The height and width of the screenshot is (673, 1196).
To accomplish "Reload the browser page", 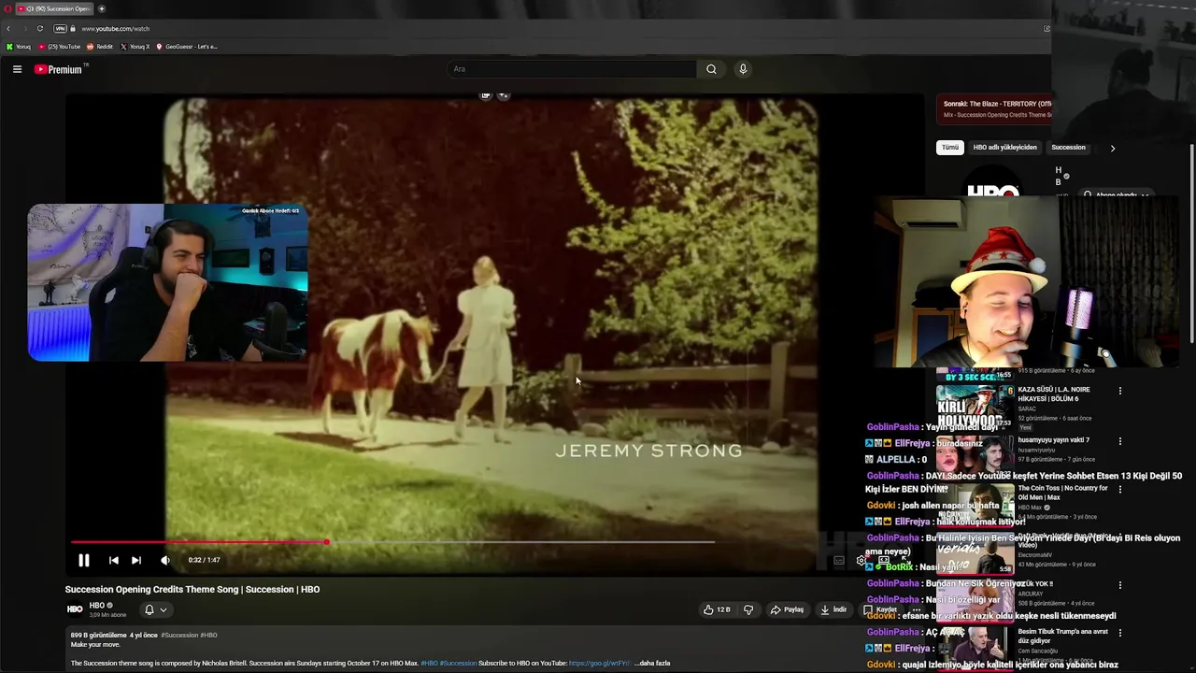I will 39,28.
